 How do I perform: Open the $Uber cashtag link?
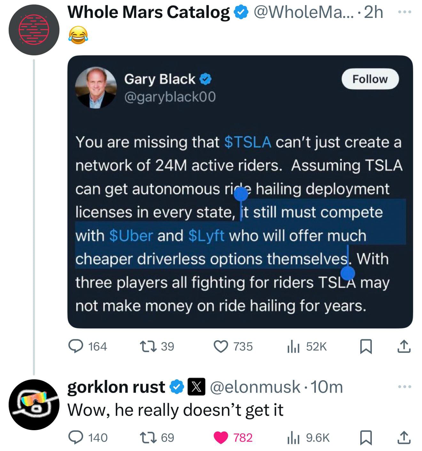click(131, 236)
